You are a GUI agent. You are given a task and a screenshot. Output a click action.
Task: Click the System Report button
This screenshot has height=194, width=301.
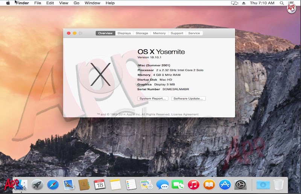(x=153, y=99)
